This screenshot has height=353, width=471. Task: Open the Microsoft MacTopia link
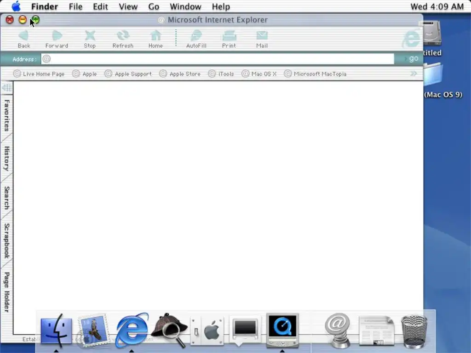(x=316, y=74)
